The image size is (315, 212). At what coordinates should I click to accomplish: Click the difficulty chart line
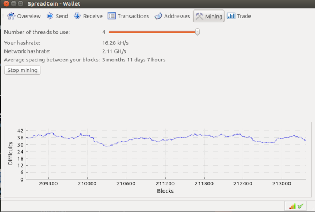click(165, 139)
